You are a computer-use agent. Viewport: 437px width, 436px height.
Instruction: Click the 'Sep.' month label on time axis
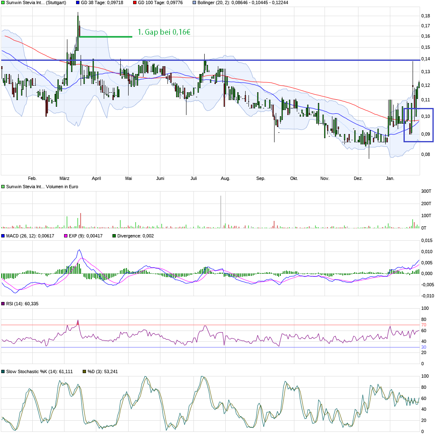(261, 178)
